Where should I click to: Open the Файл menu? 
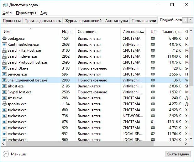(x=7, y=13)
